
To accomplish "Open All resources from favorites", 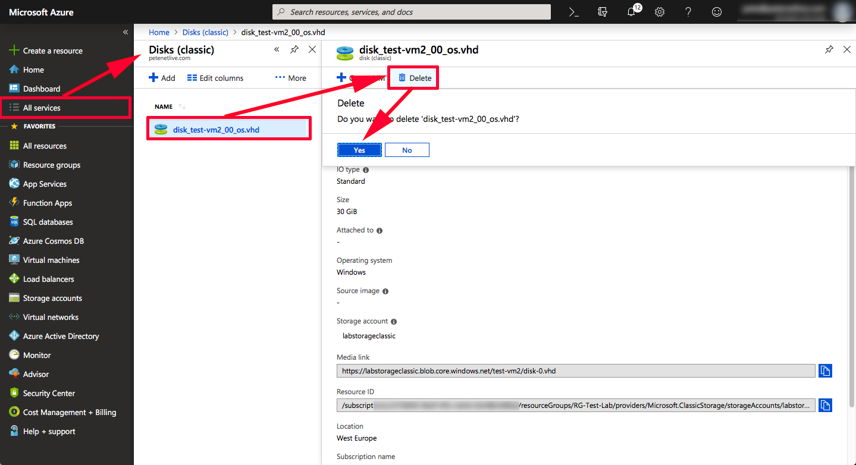I will [x=45, y=146].
